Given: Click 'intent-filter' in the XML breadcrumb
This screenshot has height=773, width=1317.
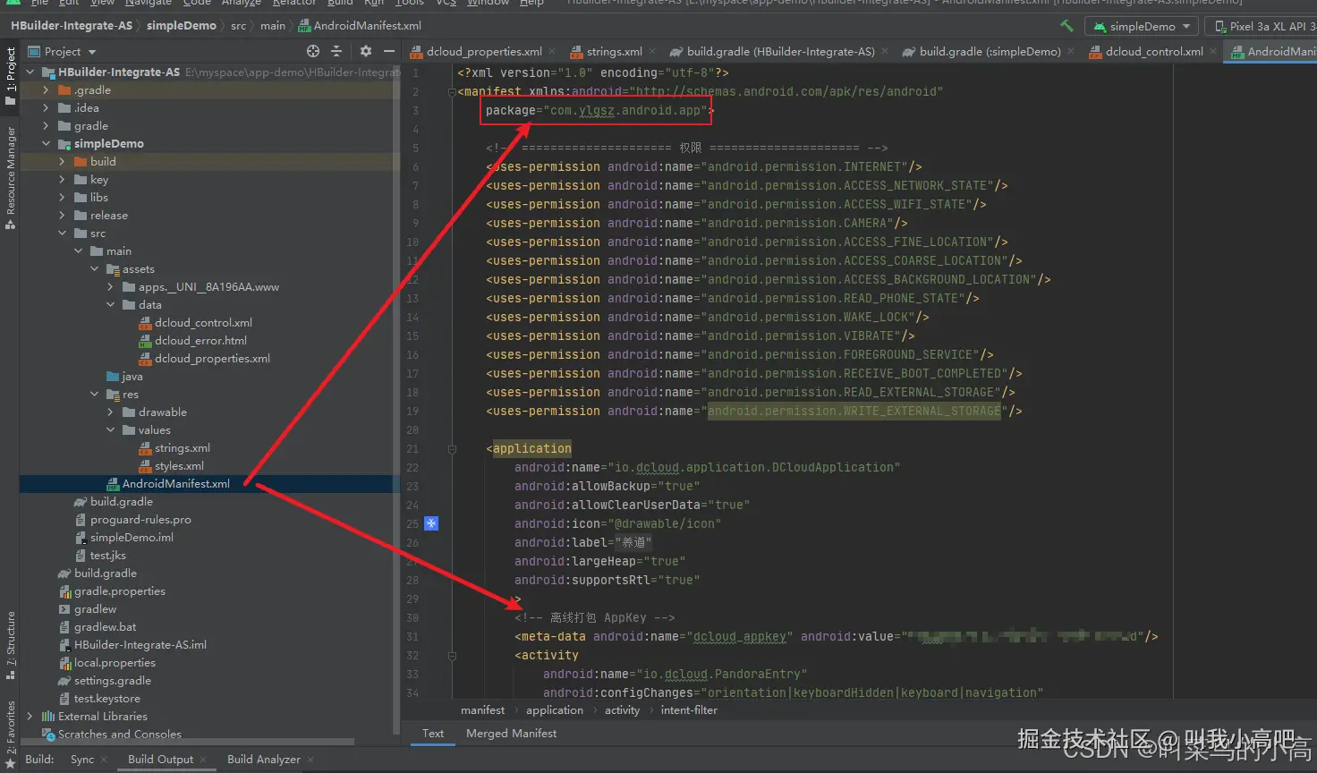Looking at the screenshot, I should (689, 710).
